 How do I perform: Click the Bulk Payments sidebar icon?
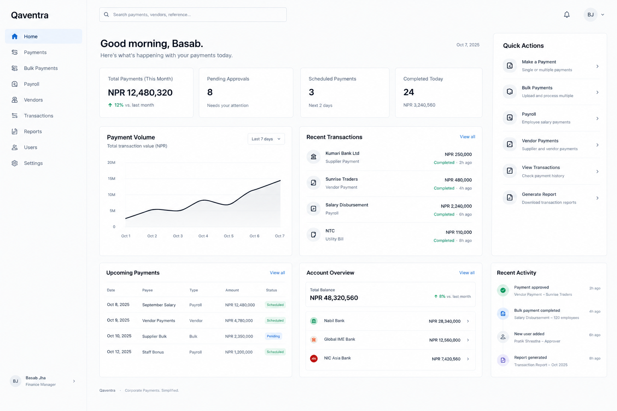pos(15,68)
